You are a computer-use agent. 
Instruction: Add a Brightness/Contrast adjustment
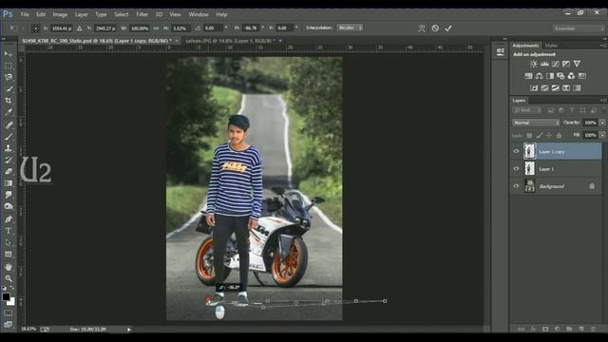pos(534,64)
